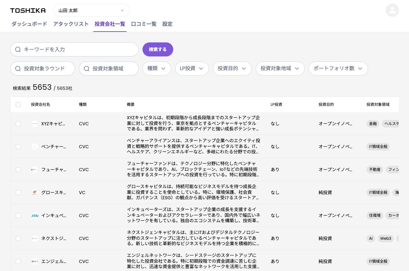Click the AI tag in ネクストジ row
Screen dimensions: 409x271
(x=371, y=238)
